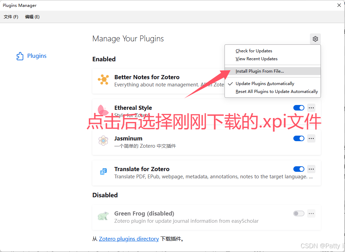Select the Plugins sidebar category

[x=31, y=56]
